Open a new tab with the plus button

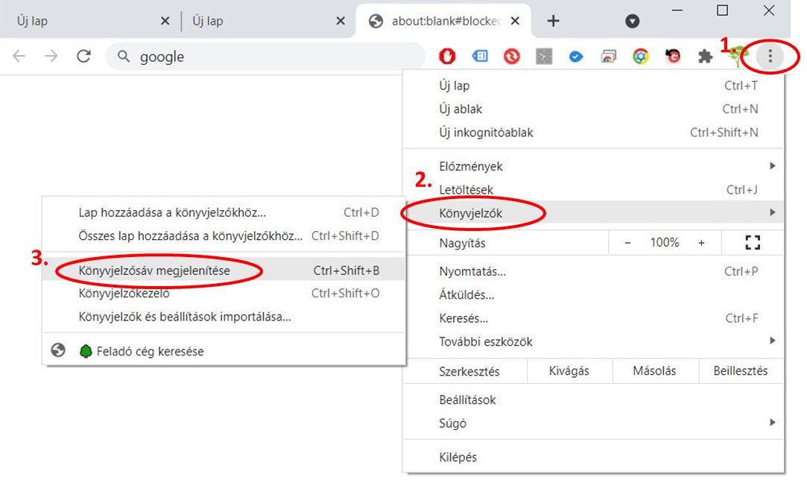tap(553, 21)
